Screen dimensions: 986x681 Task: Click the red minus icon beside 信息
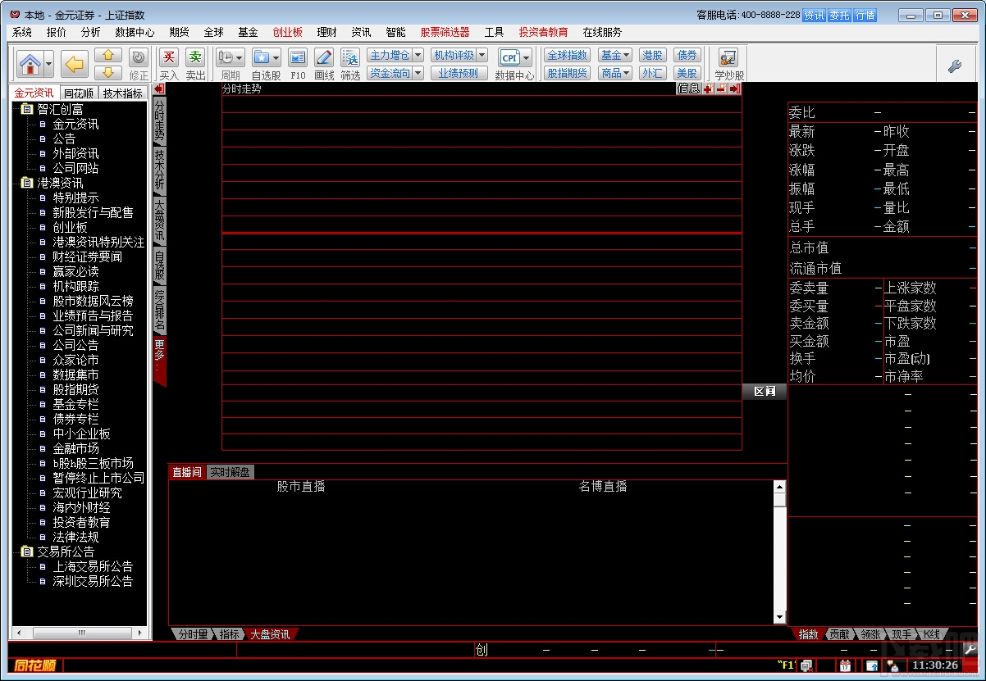[x=721, y=89]
